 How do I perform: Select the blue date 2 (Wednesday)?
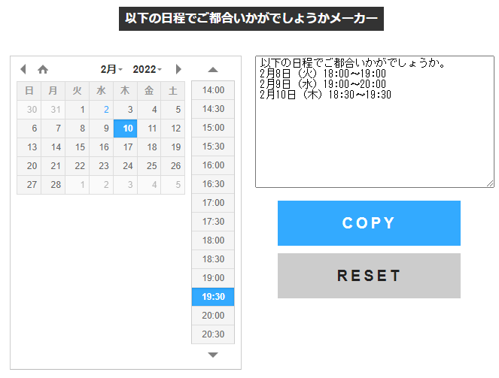pos(101,110)
